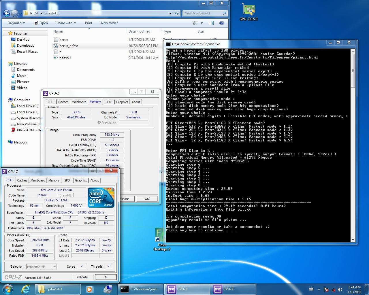Viewport: 369px width, 295px height.
Task: Click the Explorer Back navigation arrow
Action: [7, 13]
